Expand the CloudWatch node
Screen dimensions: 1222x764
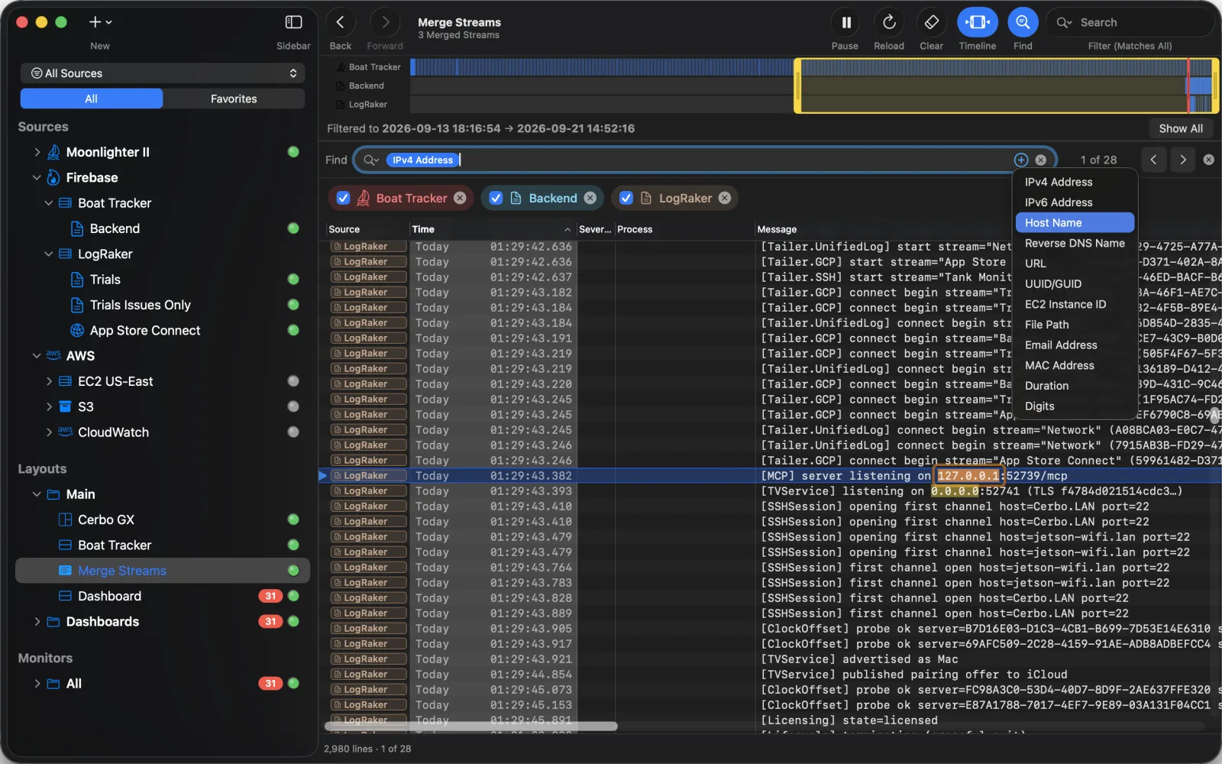49,432
